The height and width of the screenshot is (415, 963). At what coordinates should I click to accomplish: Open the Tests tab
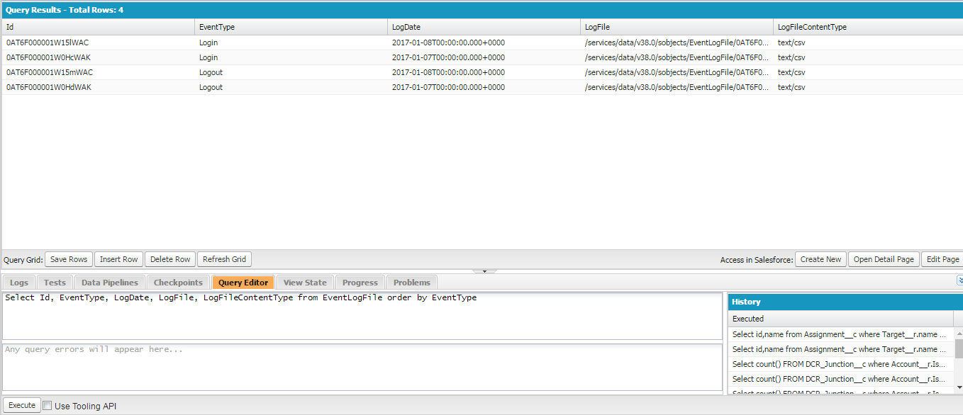tap(55, 282)
